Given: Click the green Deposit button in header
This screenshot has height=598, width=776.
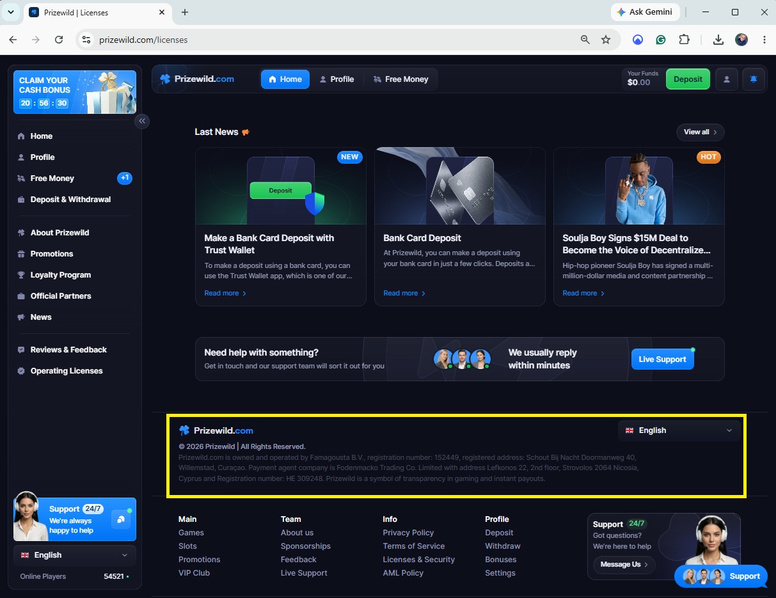Looking at the screenshot, I should click(688, 79).
